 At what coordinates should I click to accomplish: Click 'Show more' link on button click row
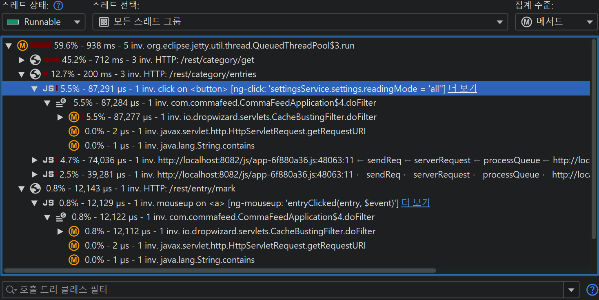coord(462,89)
